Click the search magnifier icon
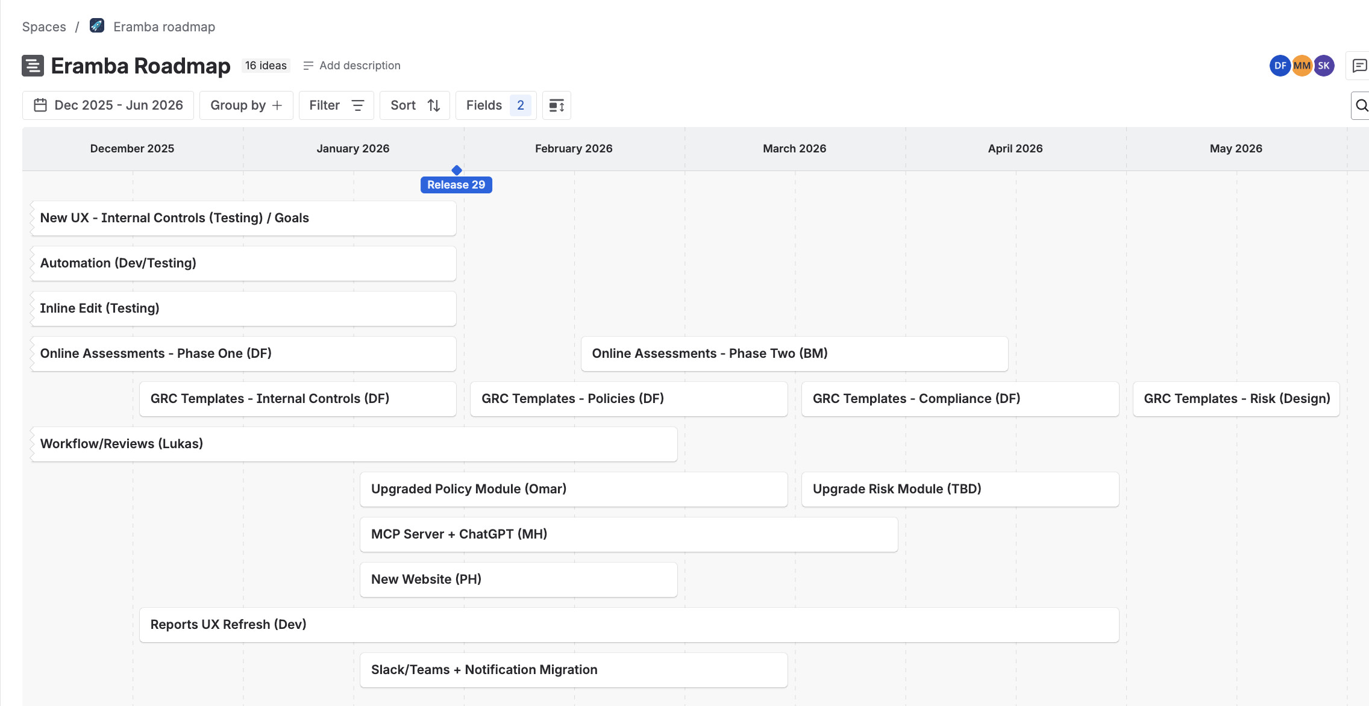The image size is (1369, 706). (x=1361, y=106)
